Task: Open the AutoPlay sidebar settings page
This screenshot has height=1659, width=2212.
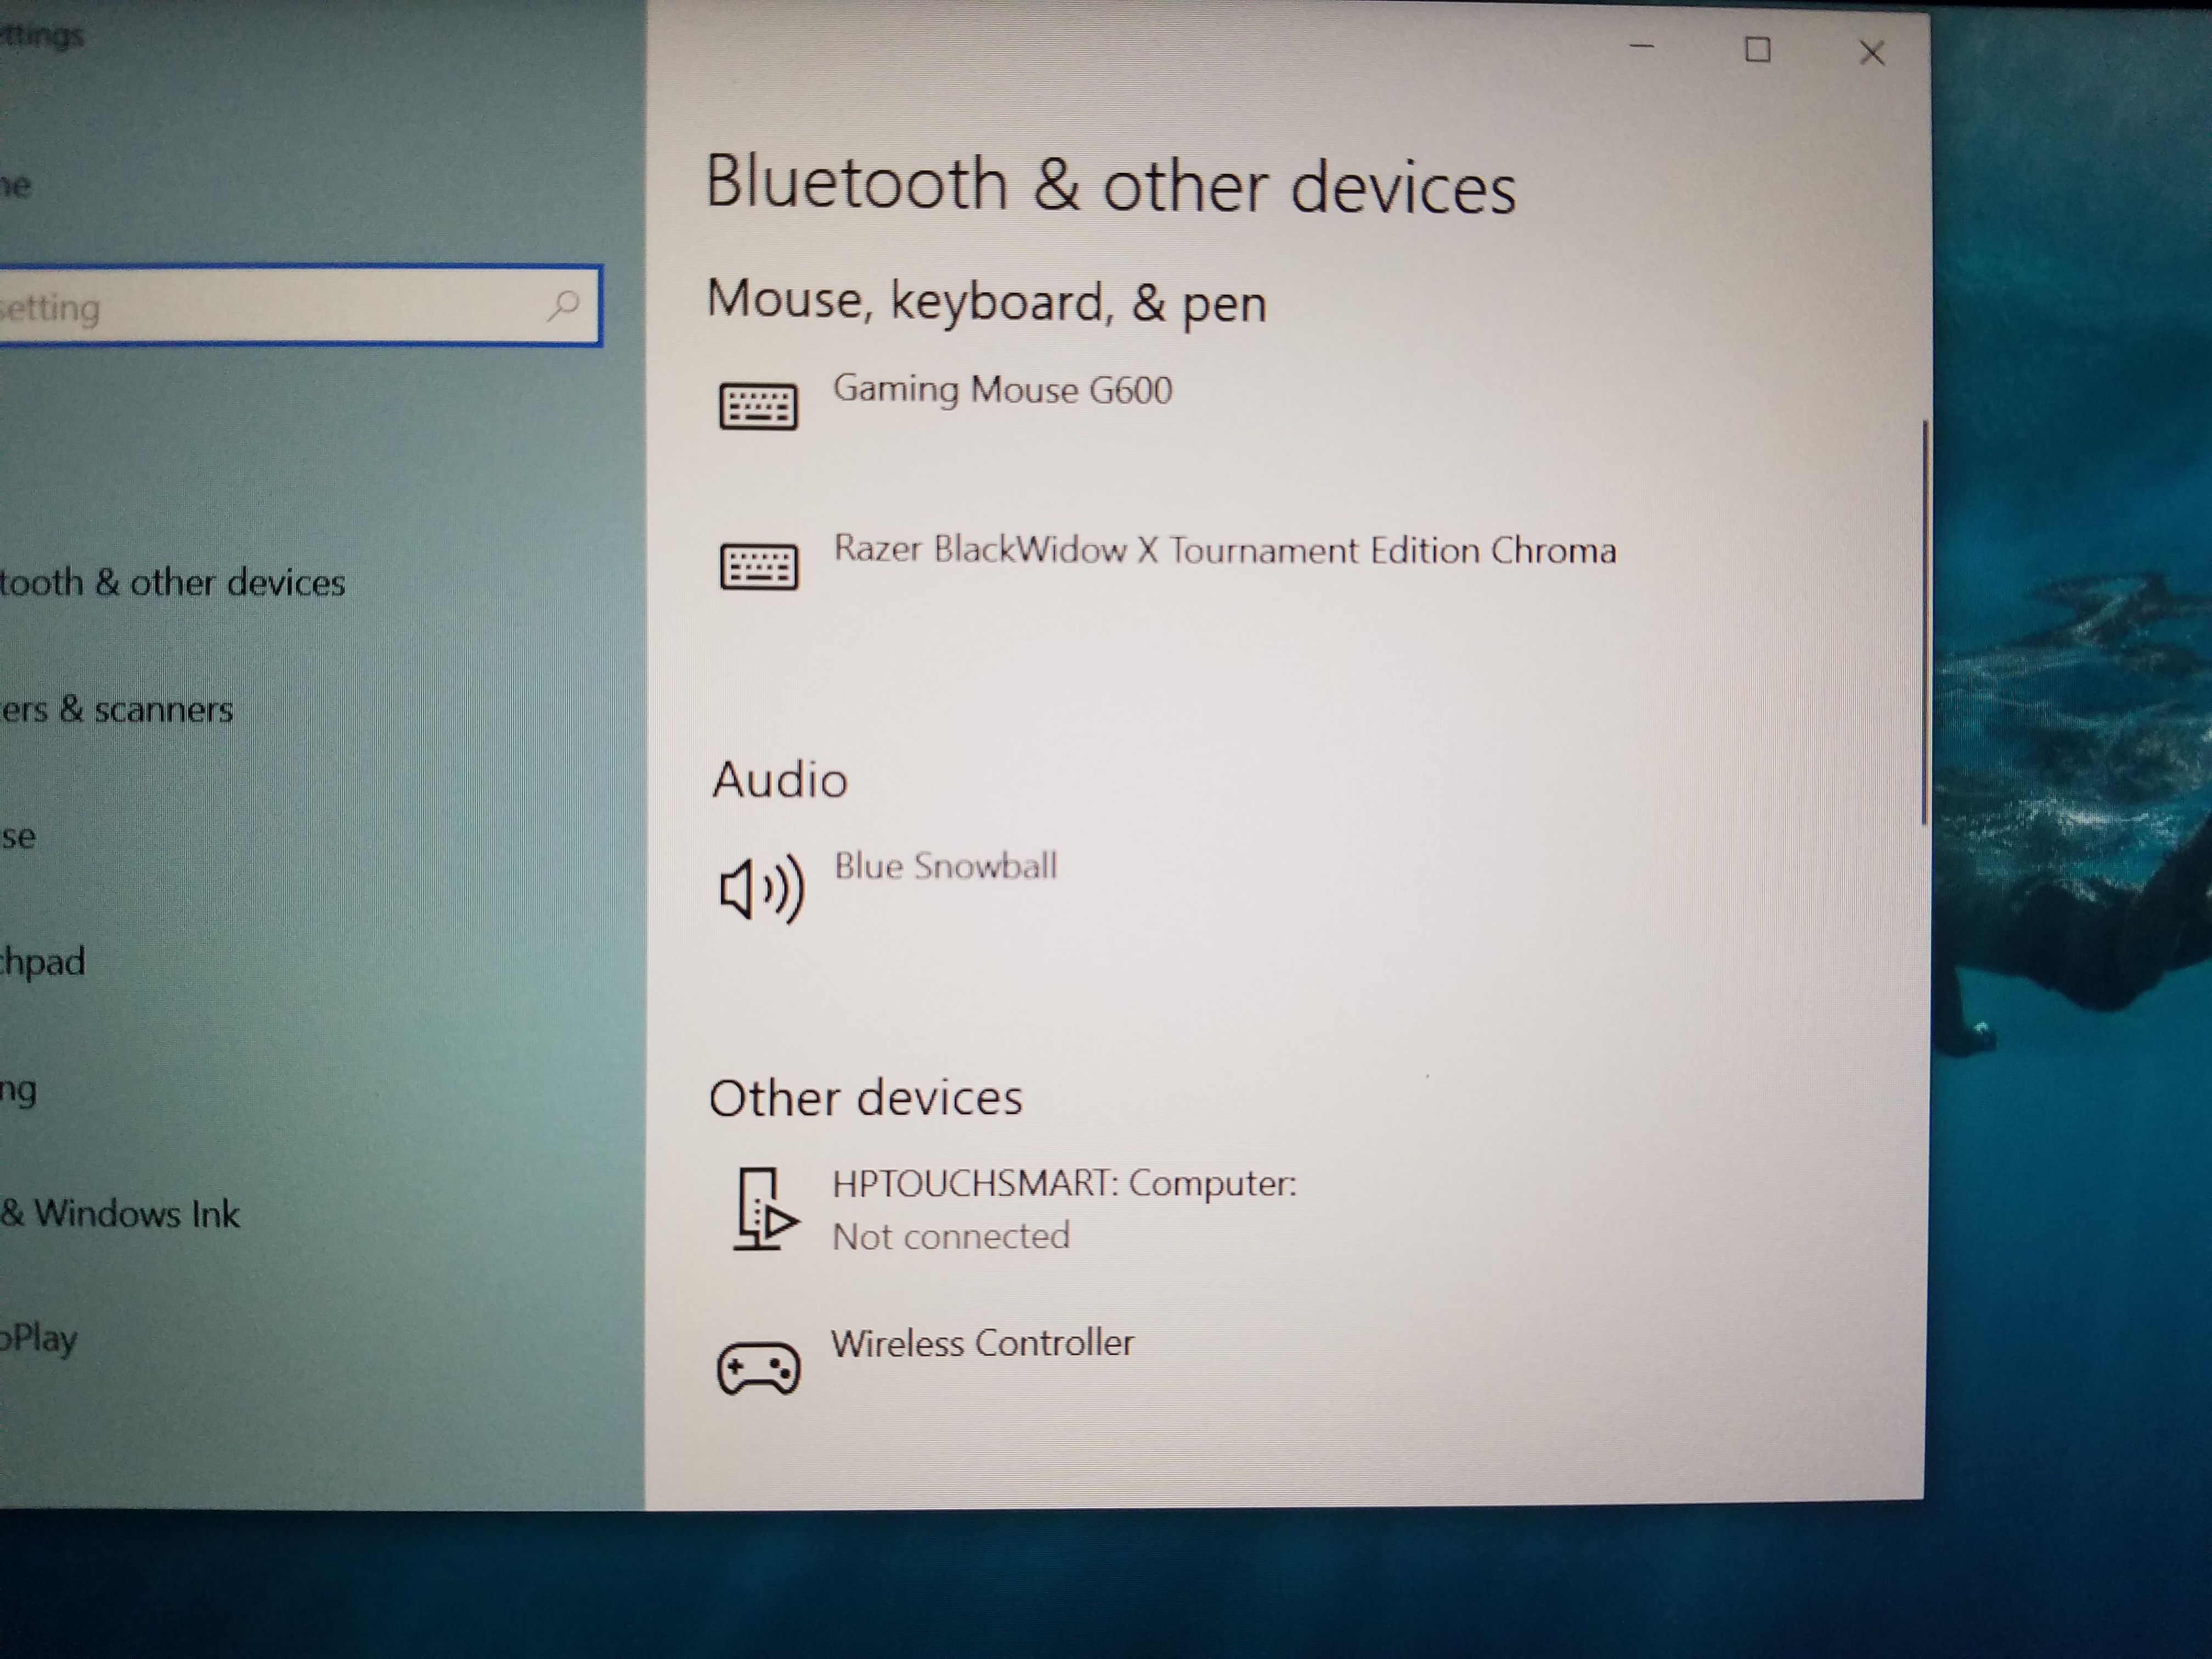Action: (x=38, y=1338)
